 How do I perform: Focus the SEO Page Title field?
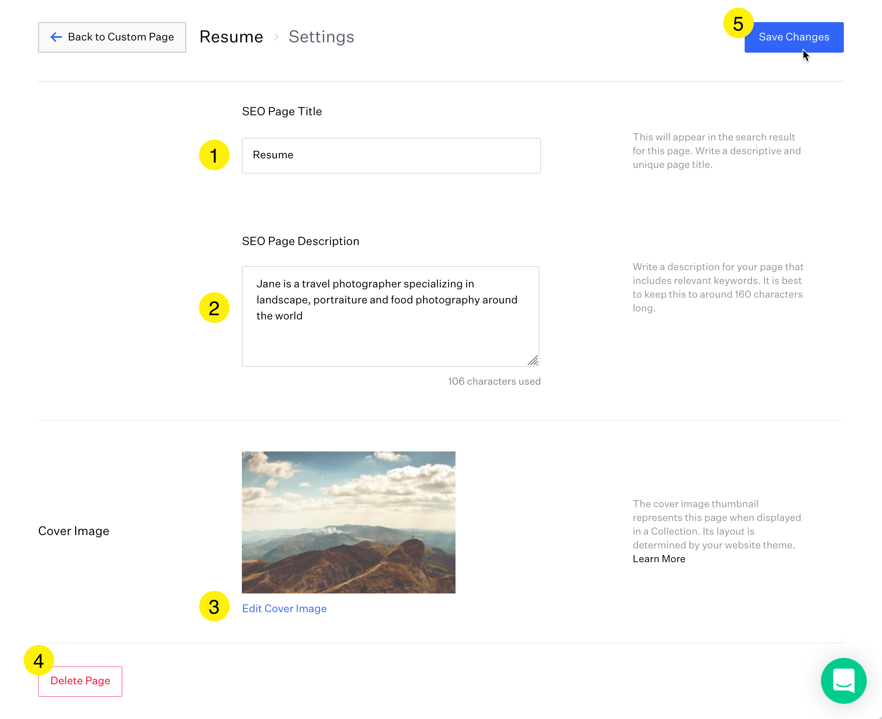391,155
